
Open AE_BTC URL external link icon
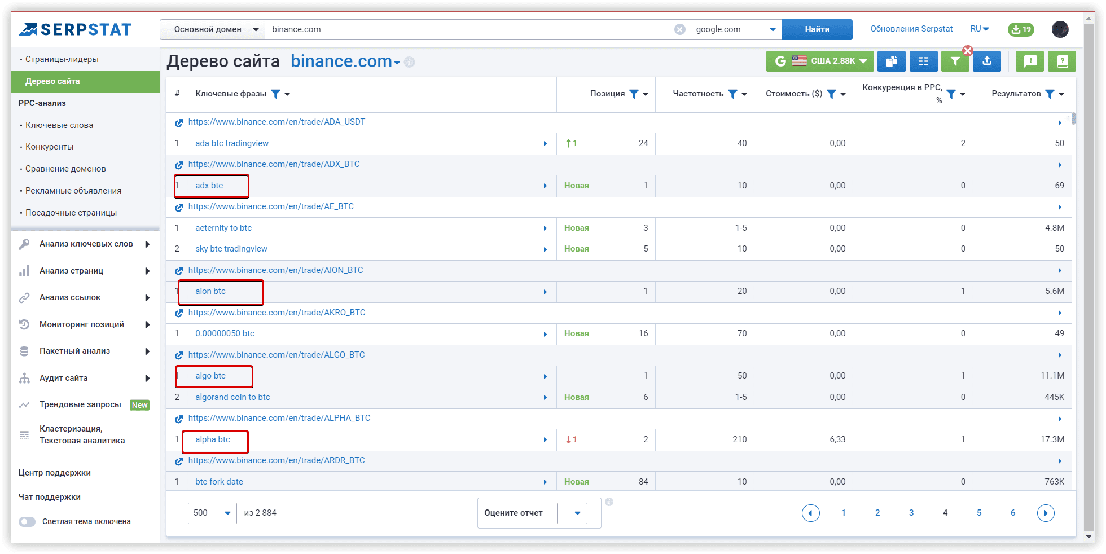coord(179,207)
